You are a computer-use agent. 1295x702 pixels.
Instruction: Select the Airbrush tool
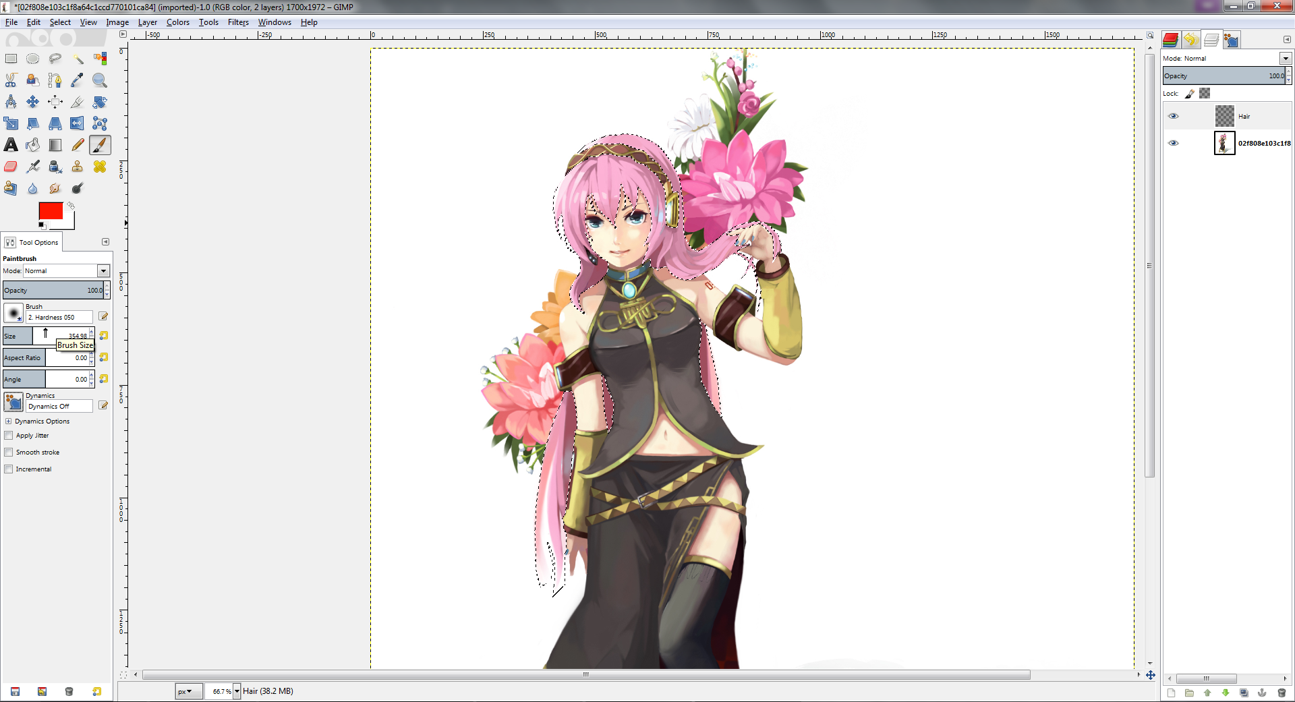click(33, 167)
